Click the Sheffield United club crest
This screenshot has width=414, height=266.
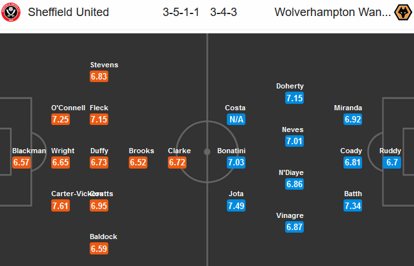pyautogui.click(x=11, y=12)
